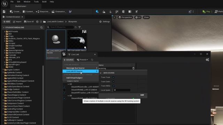Viewport: 223px width, 125px height.
Task: Select the Fracture mode icon
Action: [x=123, y=12]
